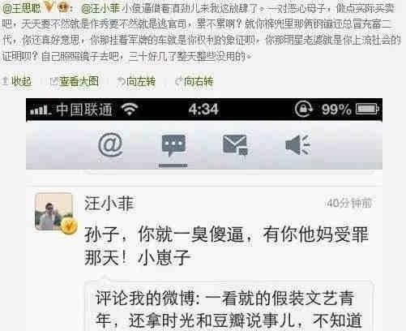Click the rotation lock status icon
406x331 pixels.
coord(304,110)
